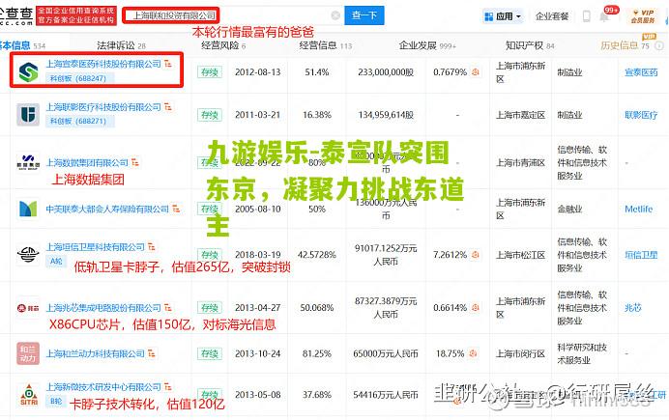Open 上海和兰动力科技有限公司 link
The width and height of the screenshot is (669, 420).
[x=95, y=353]
